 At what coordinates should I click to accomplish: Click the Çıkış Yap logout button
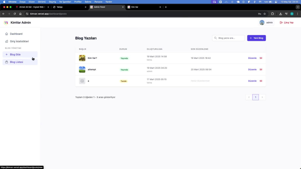287,23
